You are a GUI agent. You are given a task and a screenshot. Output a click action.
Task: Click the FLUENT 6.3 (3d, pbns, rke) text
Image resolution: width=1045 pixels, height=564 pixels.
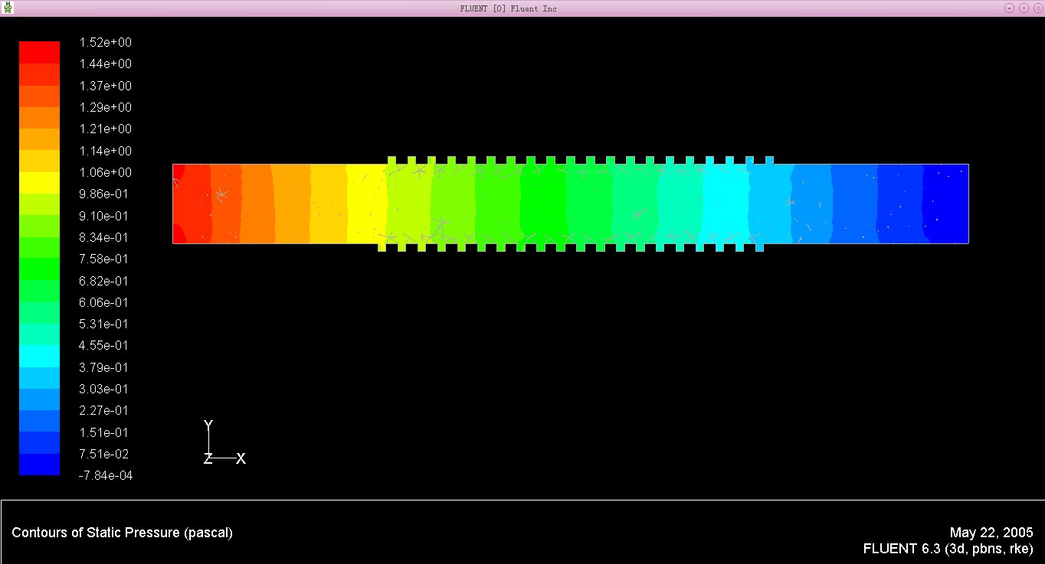(x=948, y=549)
